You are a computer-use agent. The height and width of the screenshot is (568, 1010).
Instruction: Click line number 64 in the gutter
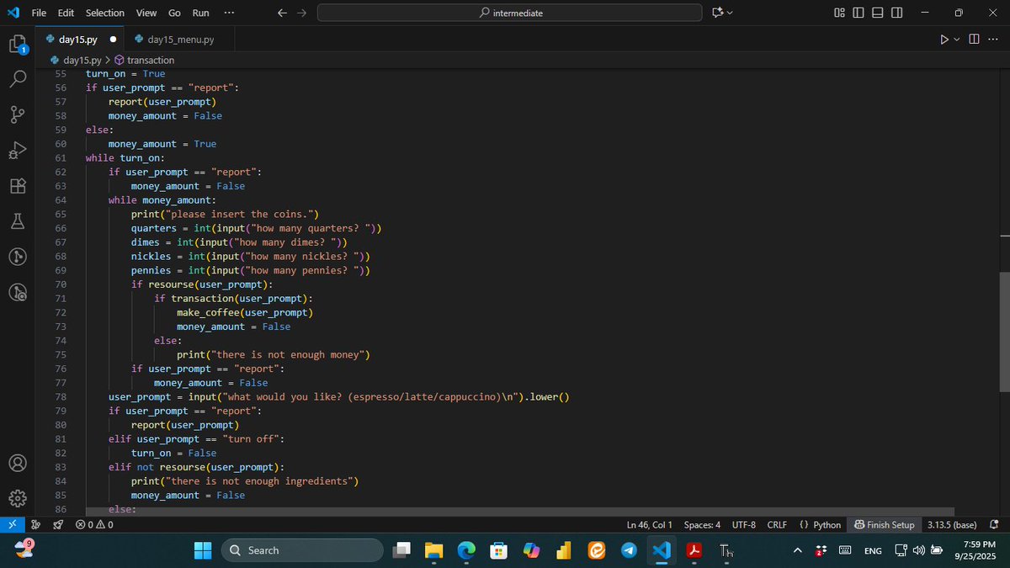click(x=61, y=200)
